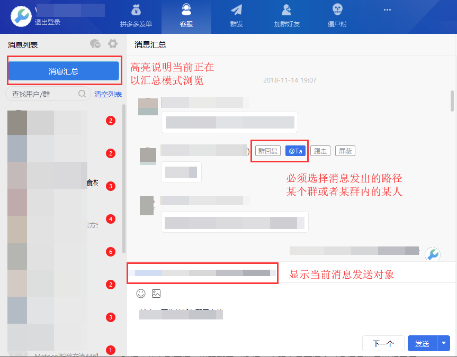This screenshot has height=357, width=457.
Task: Open the 僵尸粉 zombie-fans tab
Action: (337, 17)
